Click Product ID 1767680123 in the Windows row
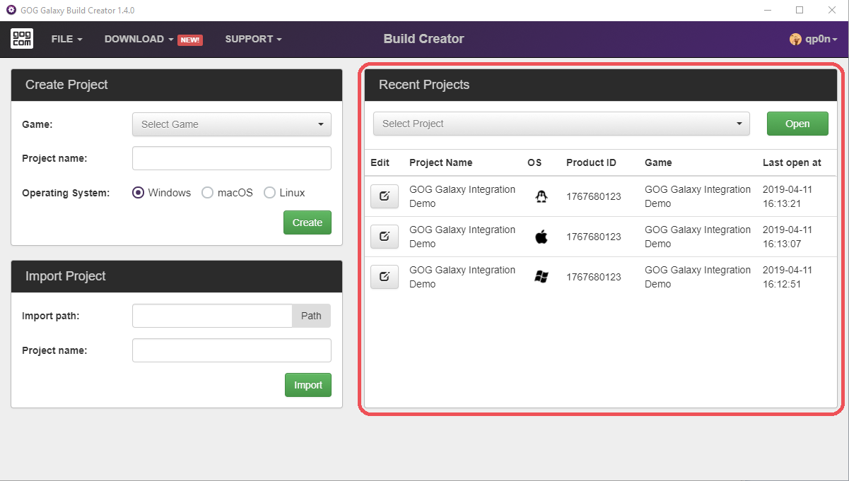The width and height of the screenshot is (849, 481). click(594, 277)
